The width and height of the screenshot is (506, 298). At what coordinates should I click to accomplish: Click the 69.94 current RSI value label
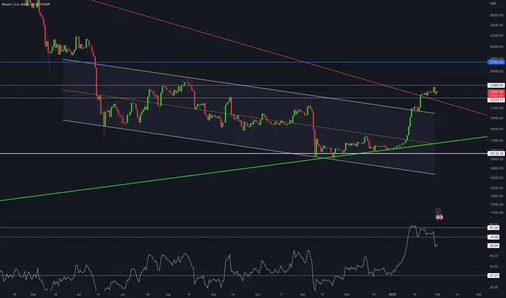(x=494, y=246)
